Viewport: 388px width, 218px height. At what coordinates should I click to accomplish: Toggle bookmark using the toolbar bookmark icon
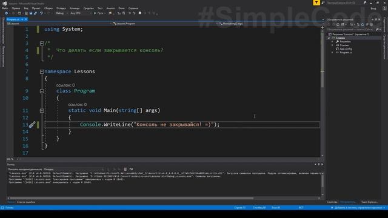tap(140, 13)
